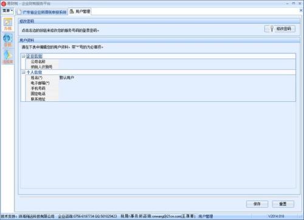Click the 修改密码 section header
This screenshot has width=304, height=220.
coord(159,21)
